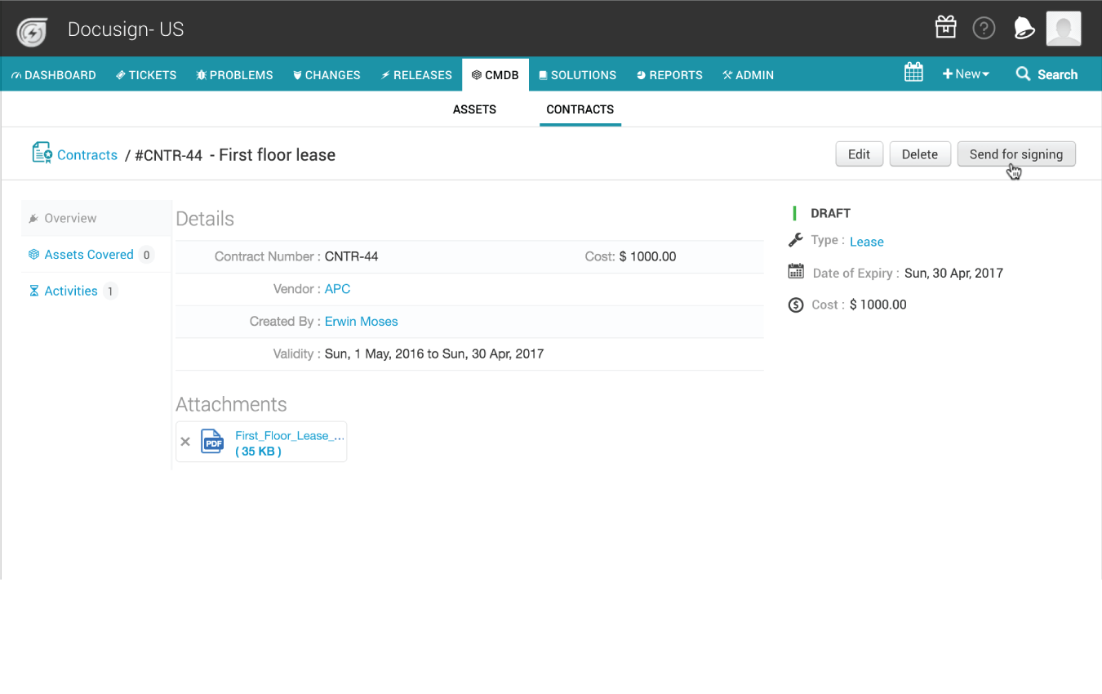
Task: Select Assets Covered in sidebar
Action: pyautogui.click(x=88, y=255)
